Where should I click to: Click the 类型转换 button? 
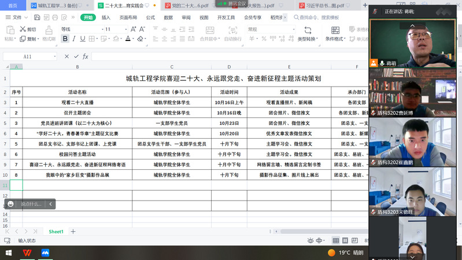pos(306,39)
